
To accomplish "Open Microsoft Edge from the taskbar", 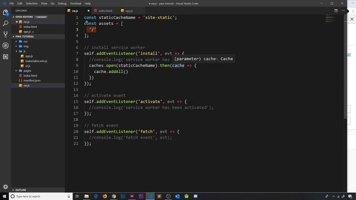I will pyautogui.click(x=96, y=196).
